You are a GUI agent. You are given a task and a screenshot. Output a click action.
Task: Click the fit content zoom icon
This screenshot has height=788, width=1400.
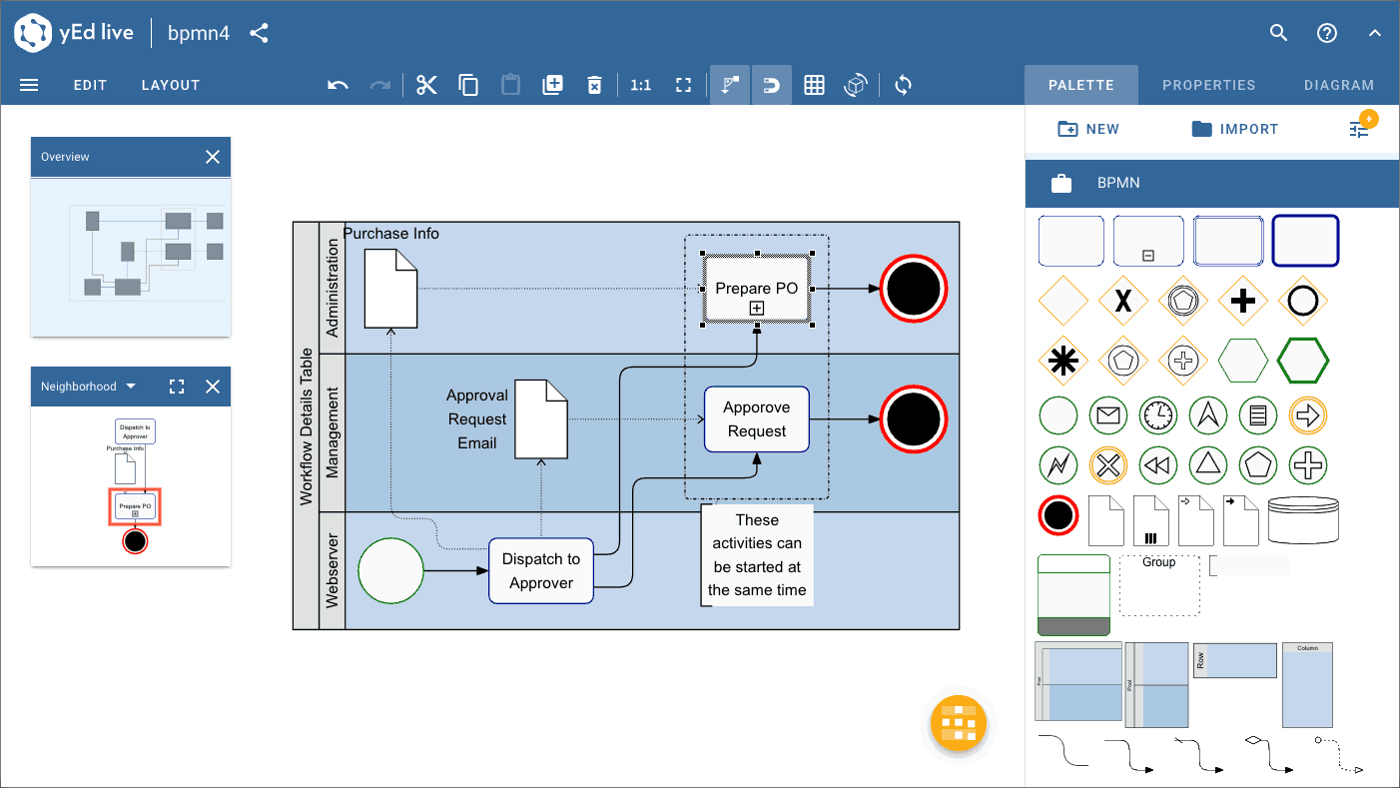pyautogui.click(x=683, y=85)
